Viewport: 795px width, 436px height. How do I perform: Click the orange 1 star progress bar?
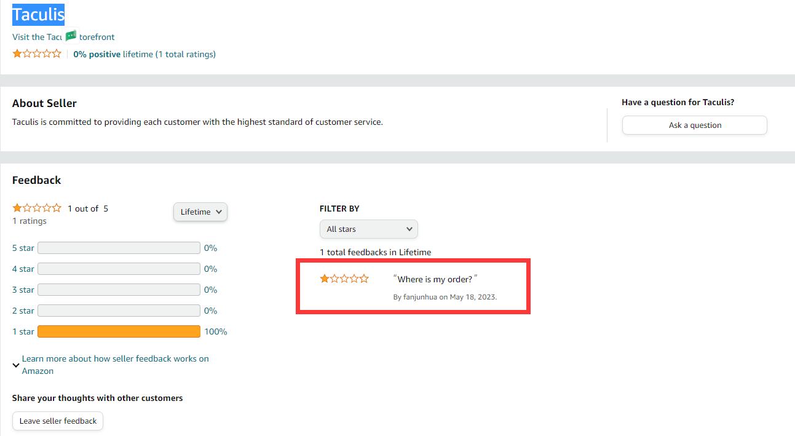119,332
